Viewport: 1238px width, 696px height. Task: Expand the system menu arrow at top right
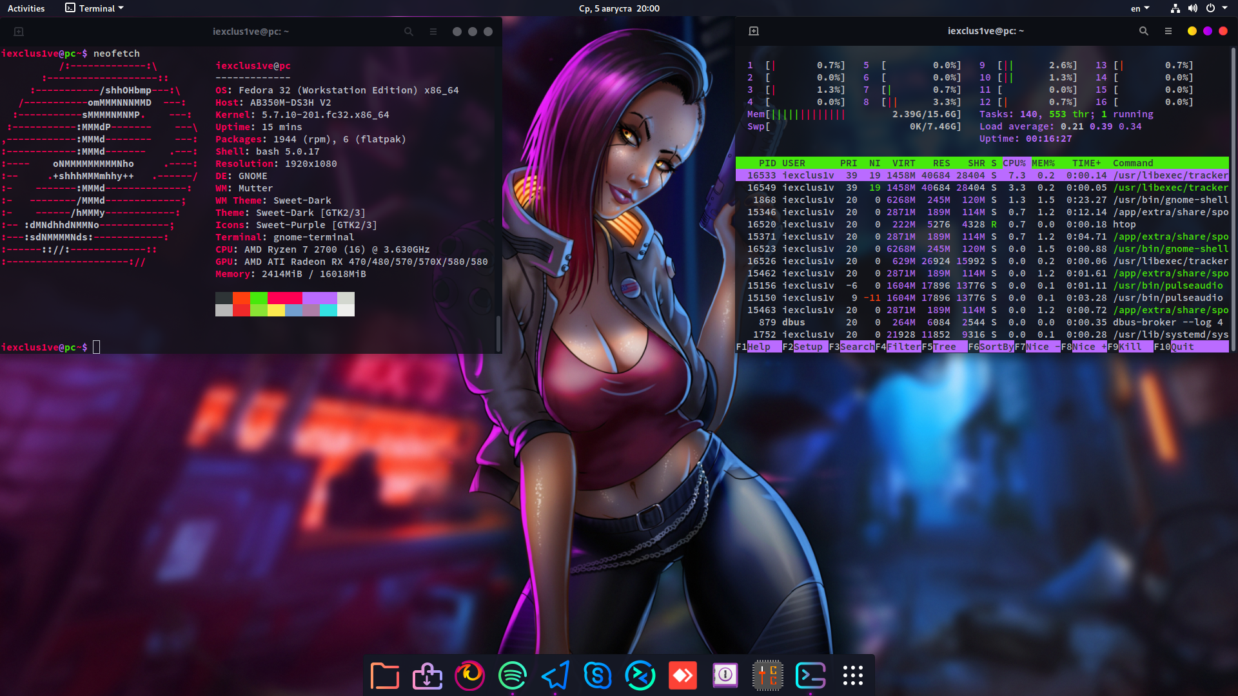click(1224, 8)
